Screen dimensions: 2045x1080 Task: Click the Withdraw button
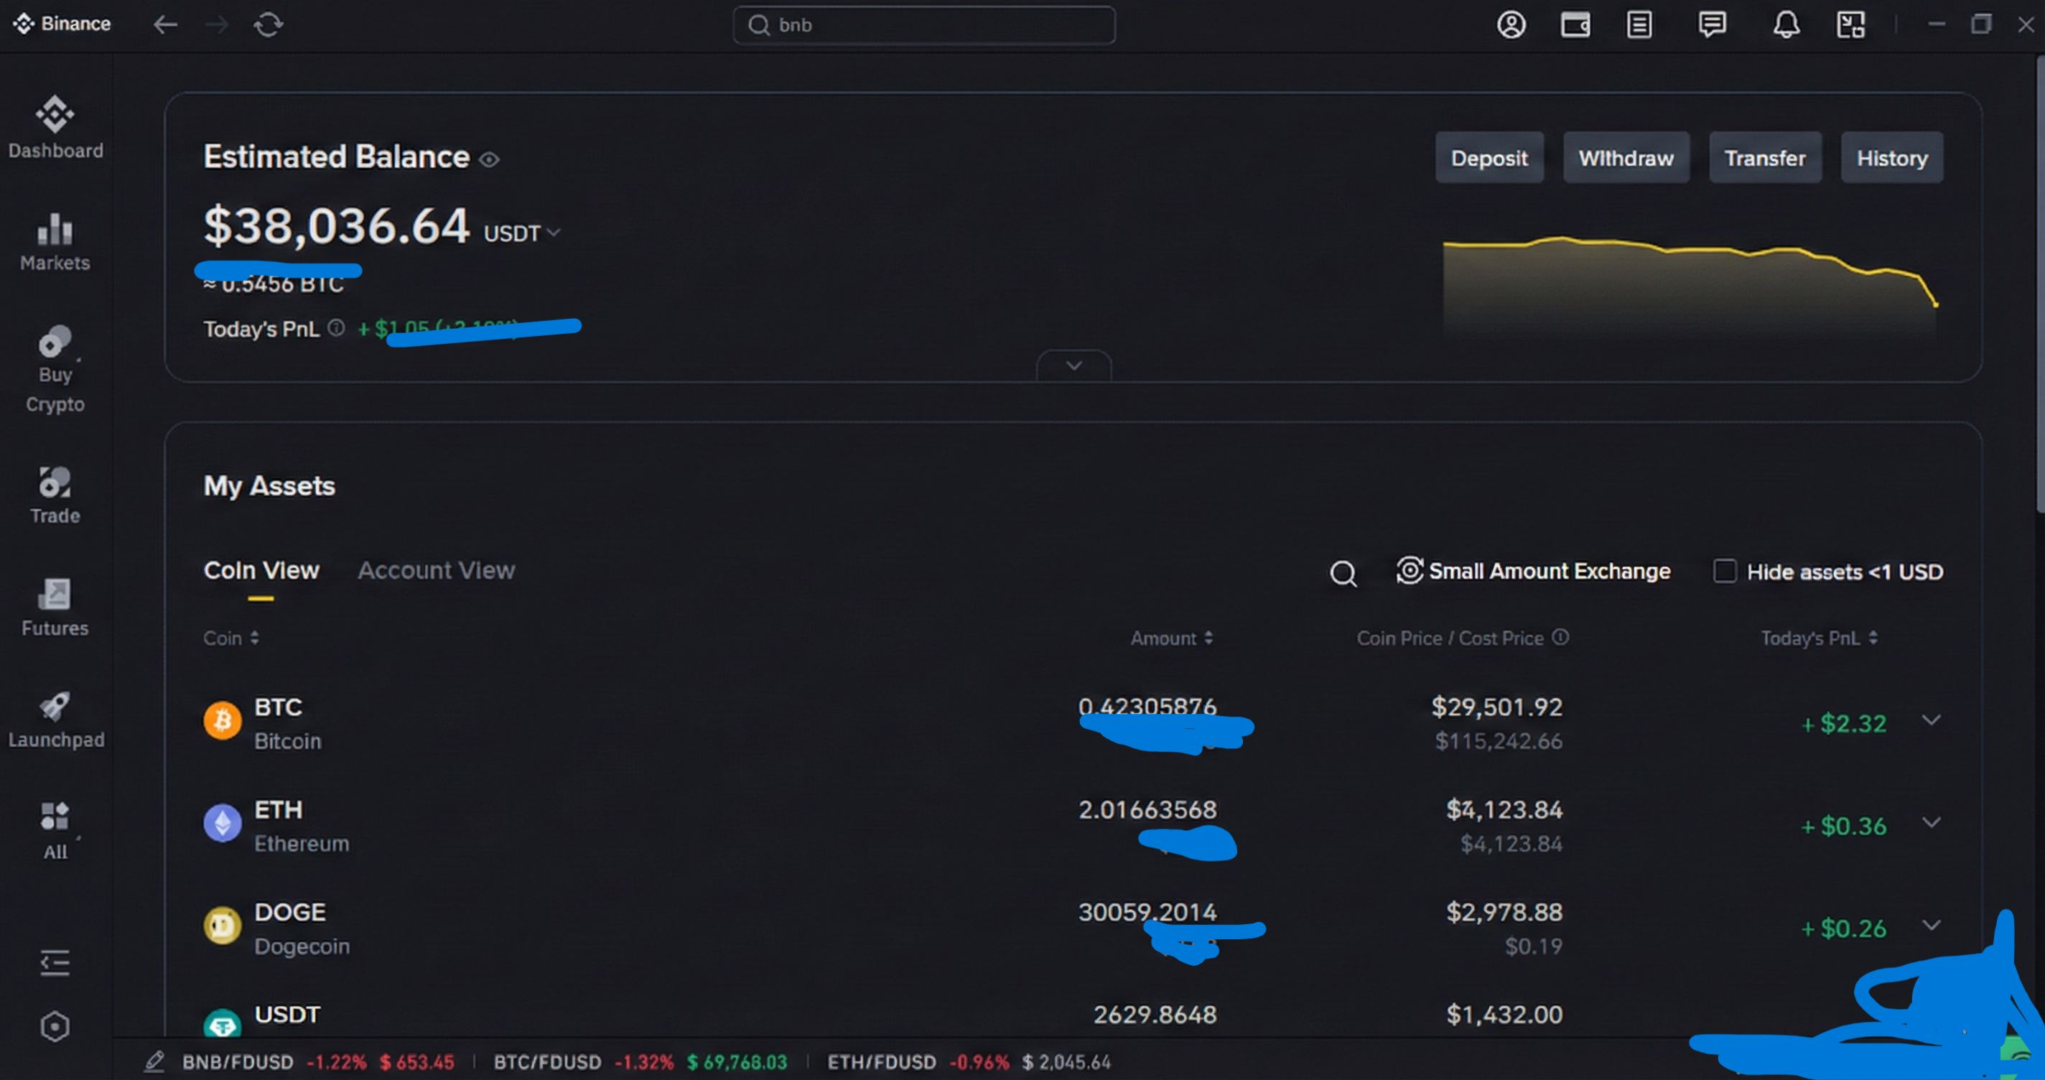1625,158
